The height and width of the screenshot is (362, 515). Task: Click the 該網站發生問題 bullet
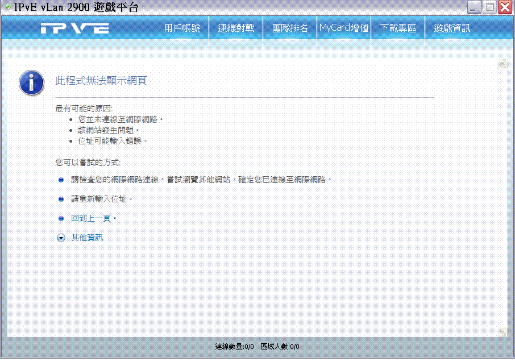(x=109, y=130)
